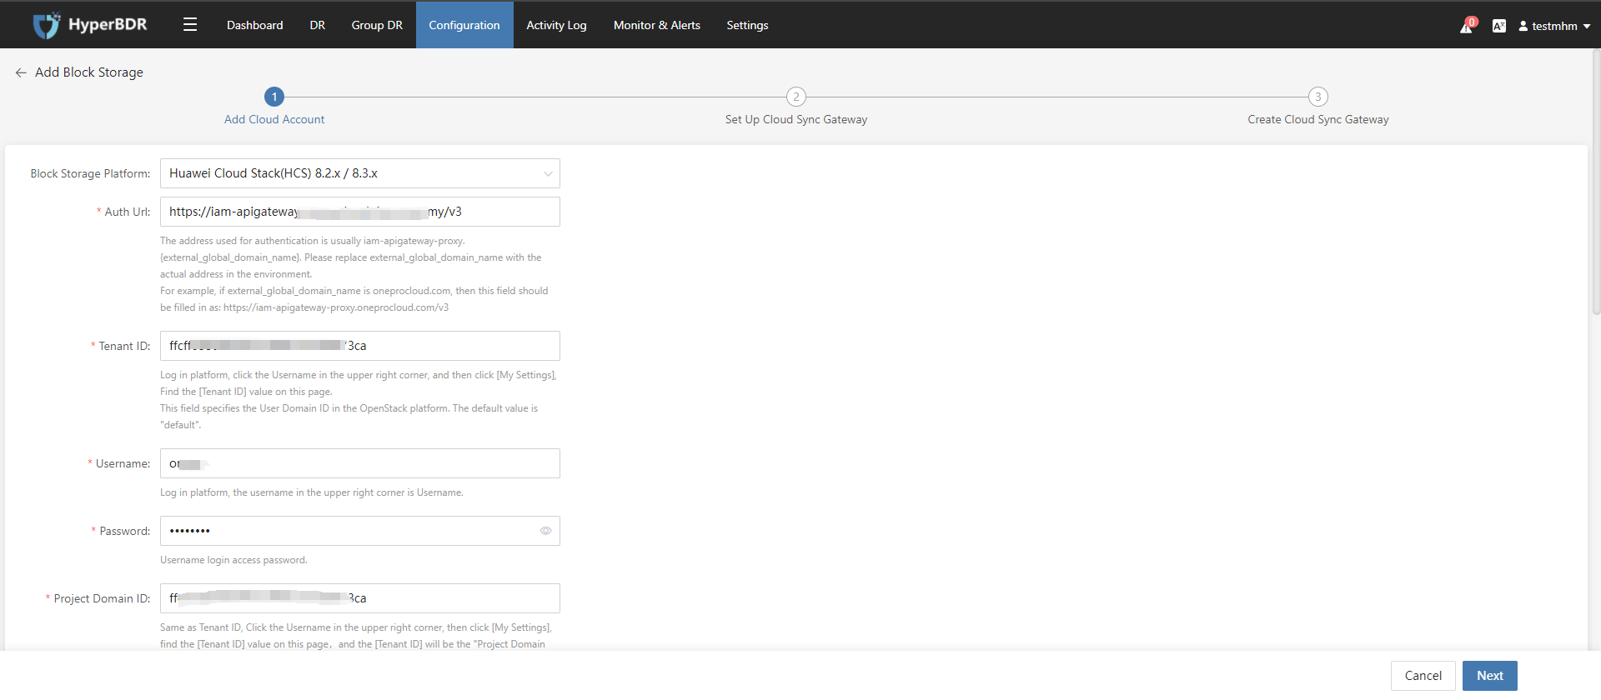Click the Cancel button
The height and width of the screenshot is (700, 1601).
point(1423,676)
